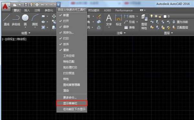Screen dimensions: 194x120
Task: Click the New file quick access icon
Action: coord(15,5)
